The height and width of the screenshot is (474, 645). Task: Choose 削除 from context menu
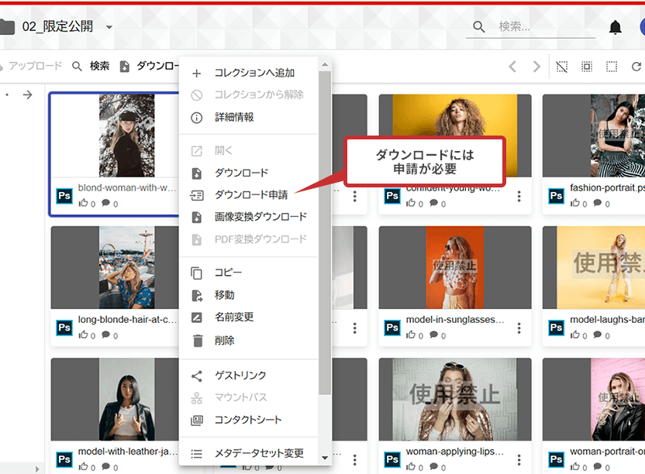coord(248,340)
